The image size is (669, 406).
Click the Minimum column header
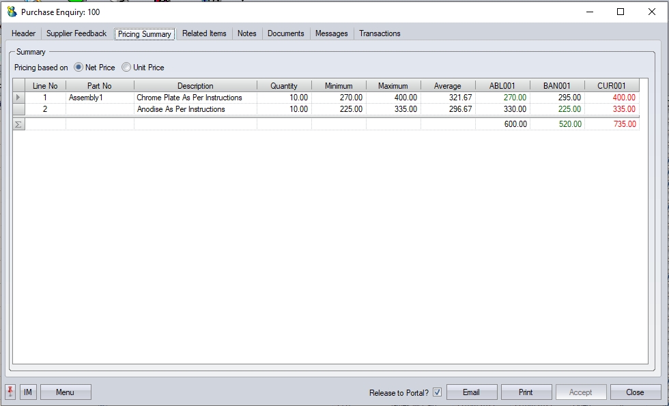[x=339, y=86]
